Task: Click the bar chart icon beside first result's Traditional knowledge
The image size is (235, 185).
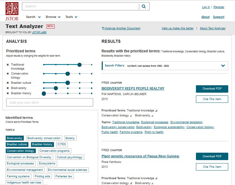Action: pyautogui.click(x=156, y=111)
